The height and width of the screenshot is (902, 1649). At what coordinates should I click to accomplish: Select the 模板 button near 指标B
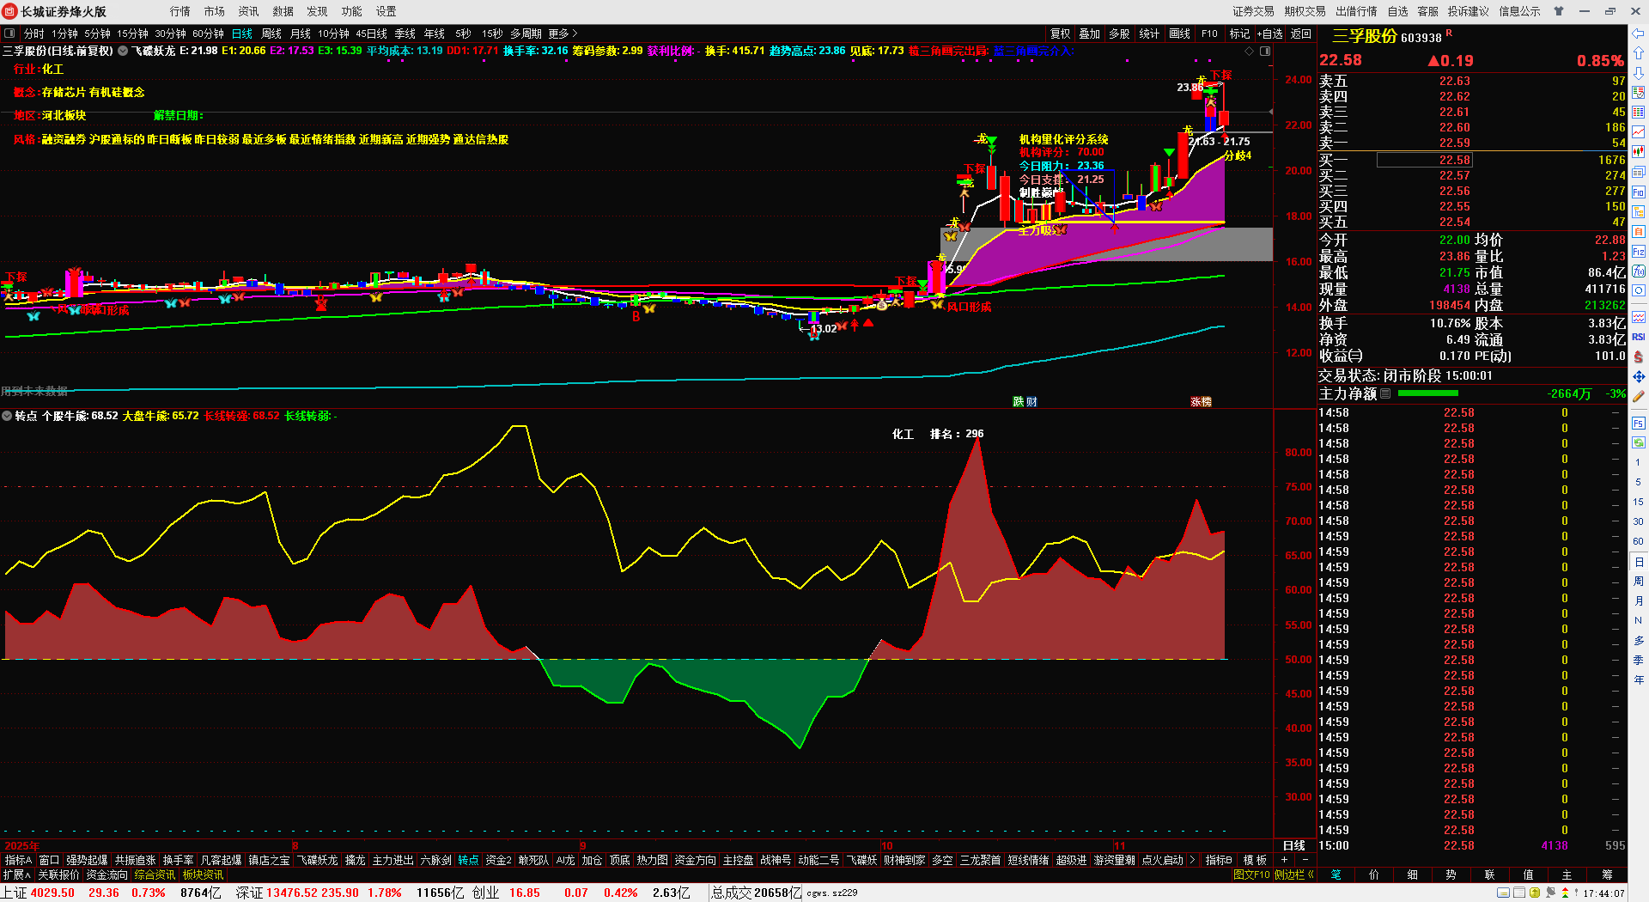[1255, 860]
